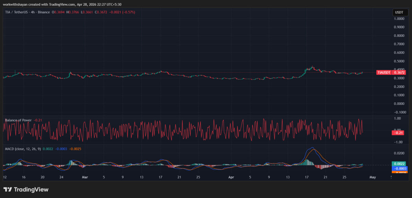The image size is (412, 198).
Task: Click the Balance of Power indicator label
Action: click(x=18, y=120)
